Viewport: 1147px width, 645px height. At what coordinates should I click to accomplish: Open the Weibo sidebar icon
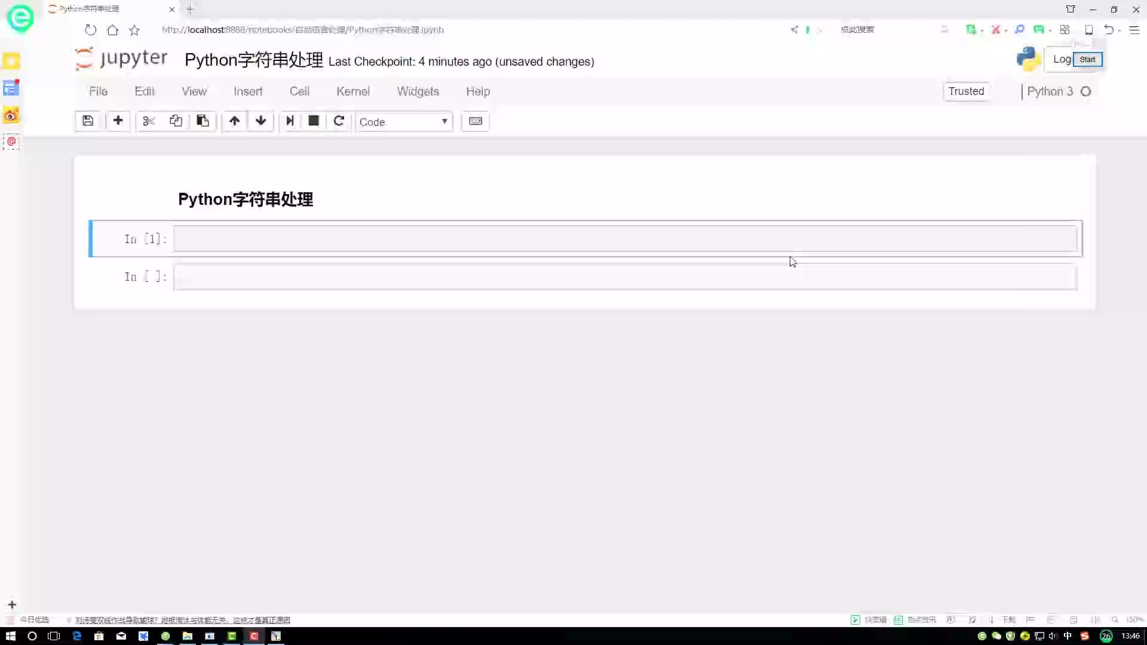(11, 115)
